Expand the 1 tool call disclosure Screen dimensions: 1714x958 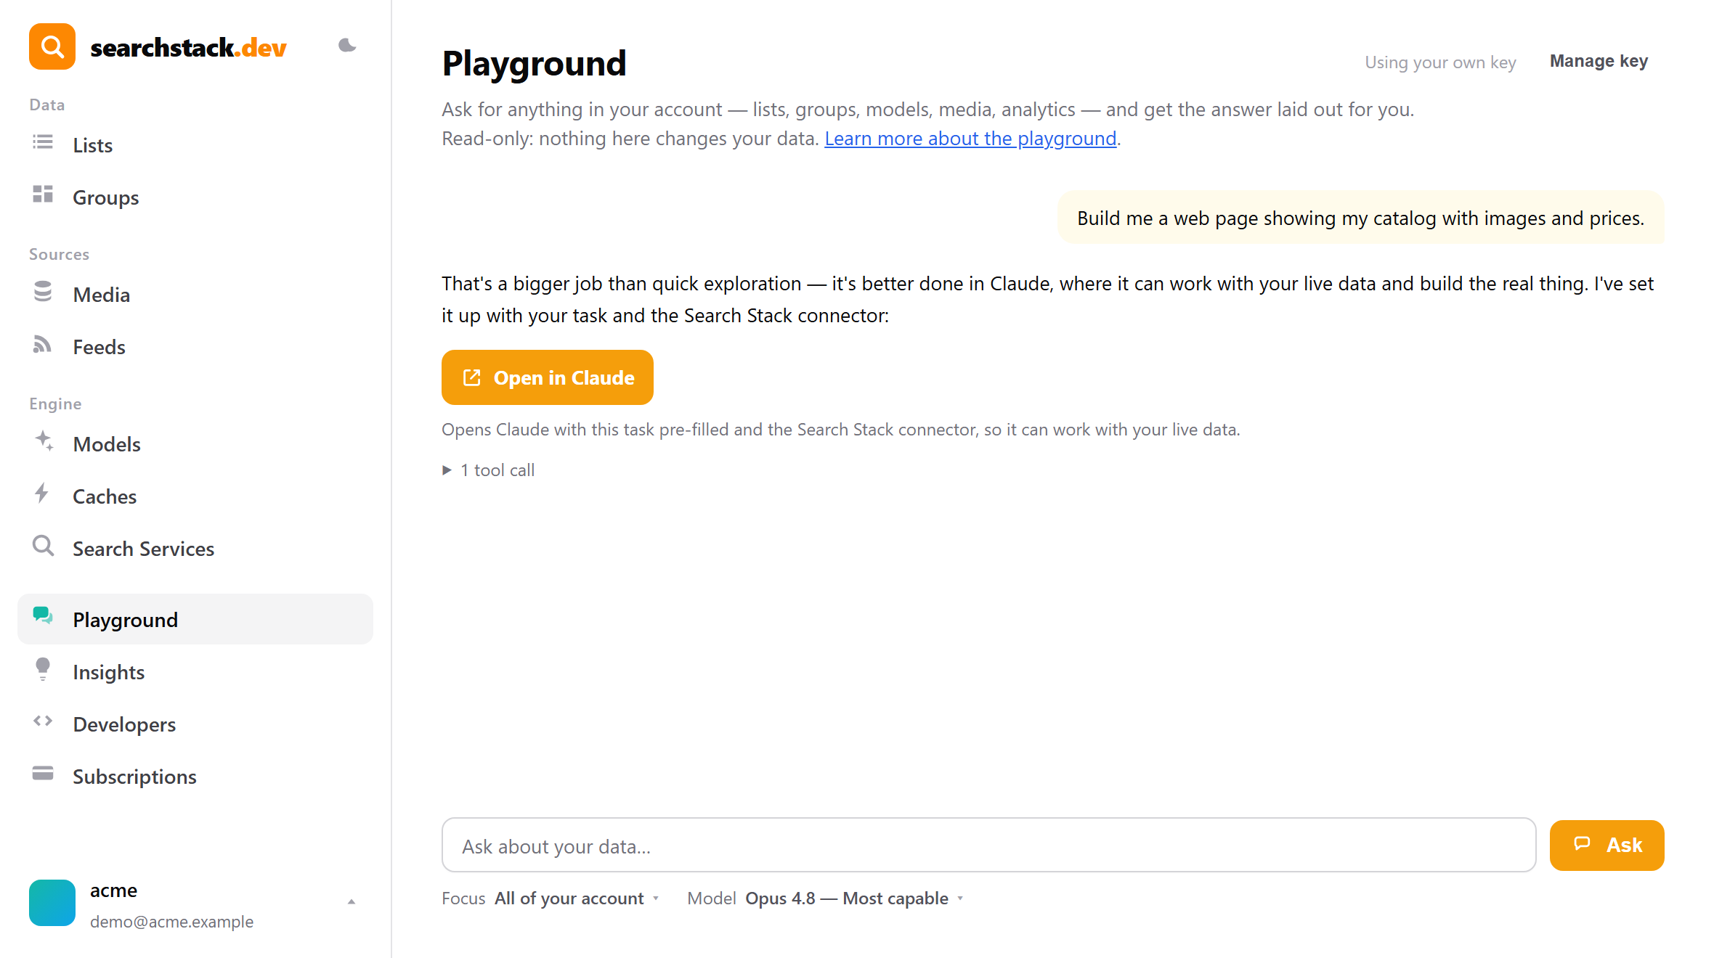pyautogui.click(x=488, y=470)
